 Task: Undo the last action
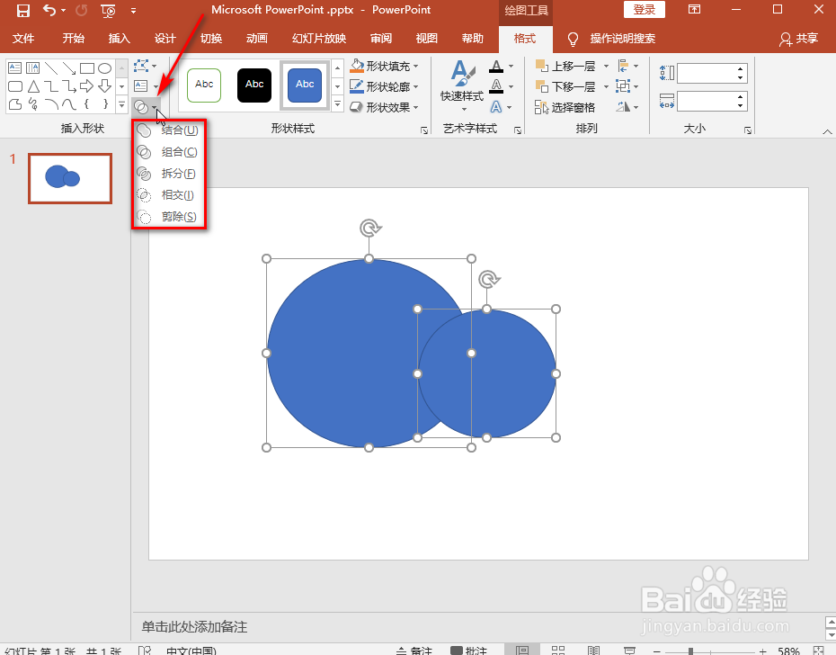(x=49, y=10)
